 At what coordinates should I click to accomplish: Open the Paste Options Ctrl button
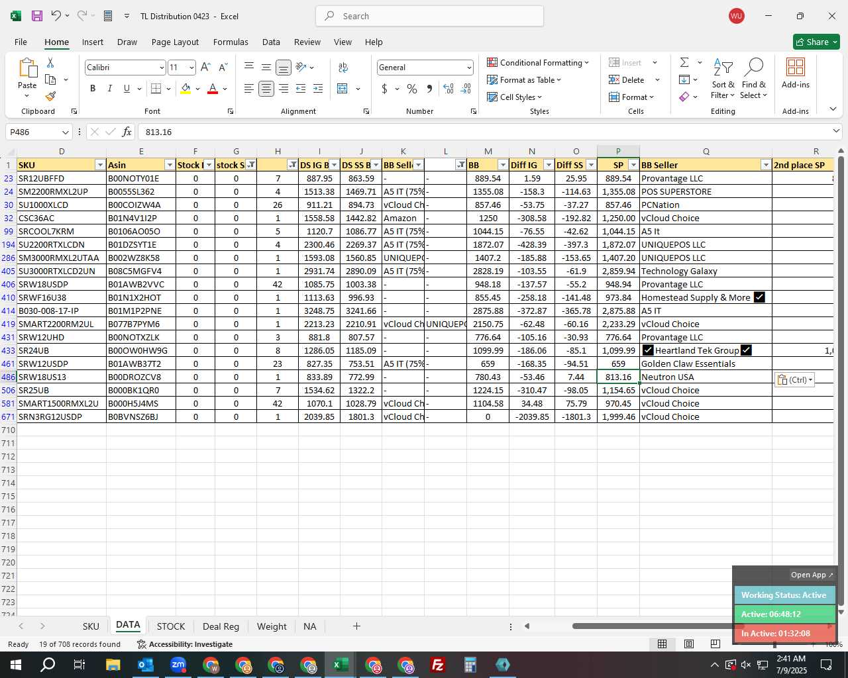tap(794, 379)
